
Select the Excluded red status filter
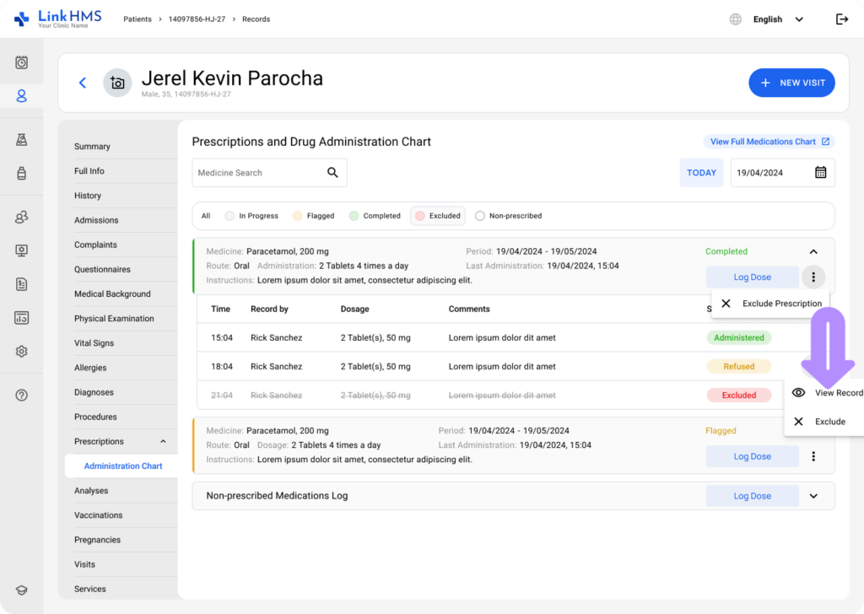coord(437,216)
